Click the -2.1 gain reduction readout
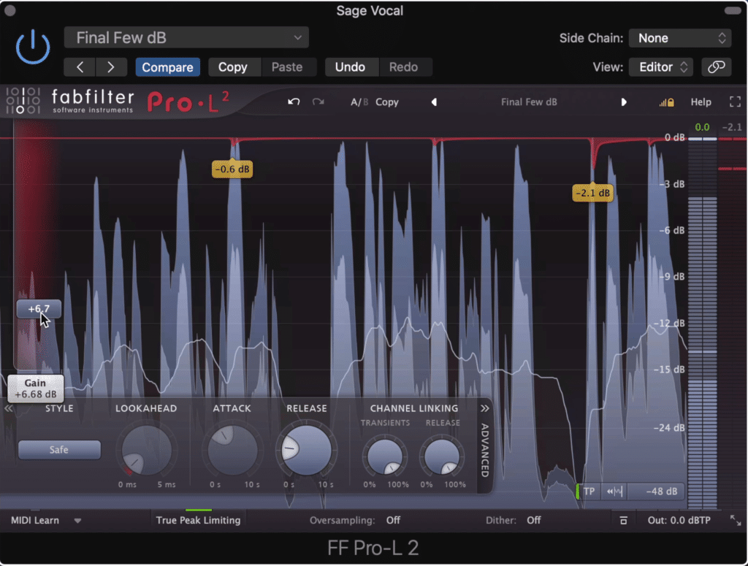 click(x=732, y=127)
